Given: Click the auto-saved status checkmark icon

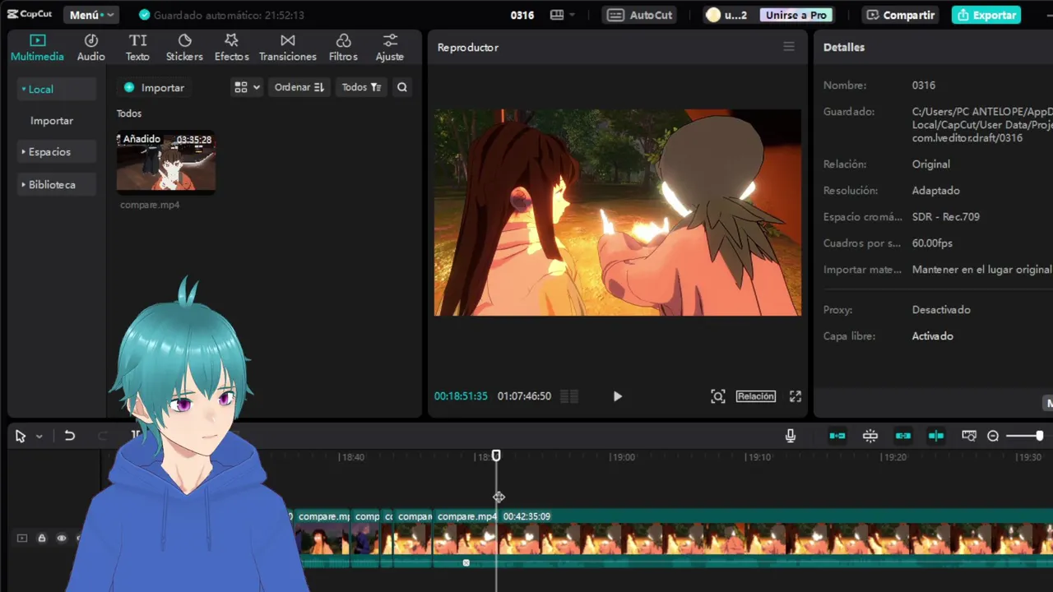Looking at the screenshot, I should coord(145,15).
